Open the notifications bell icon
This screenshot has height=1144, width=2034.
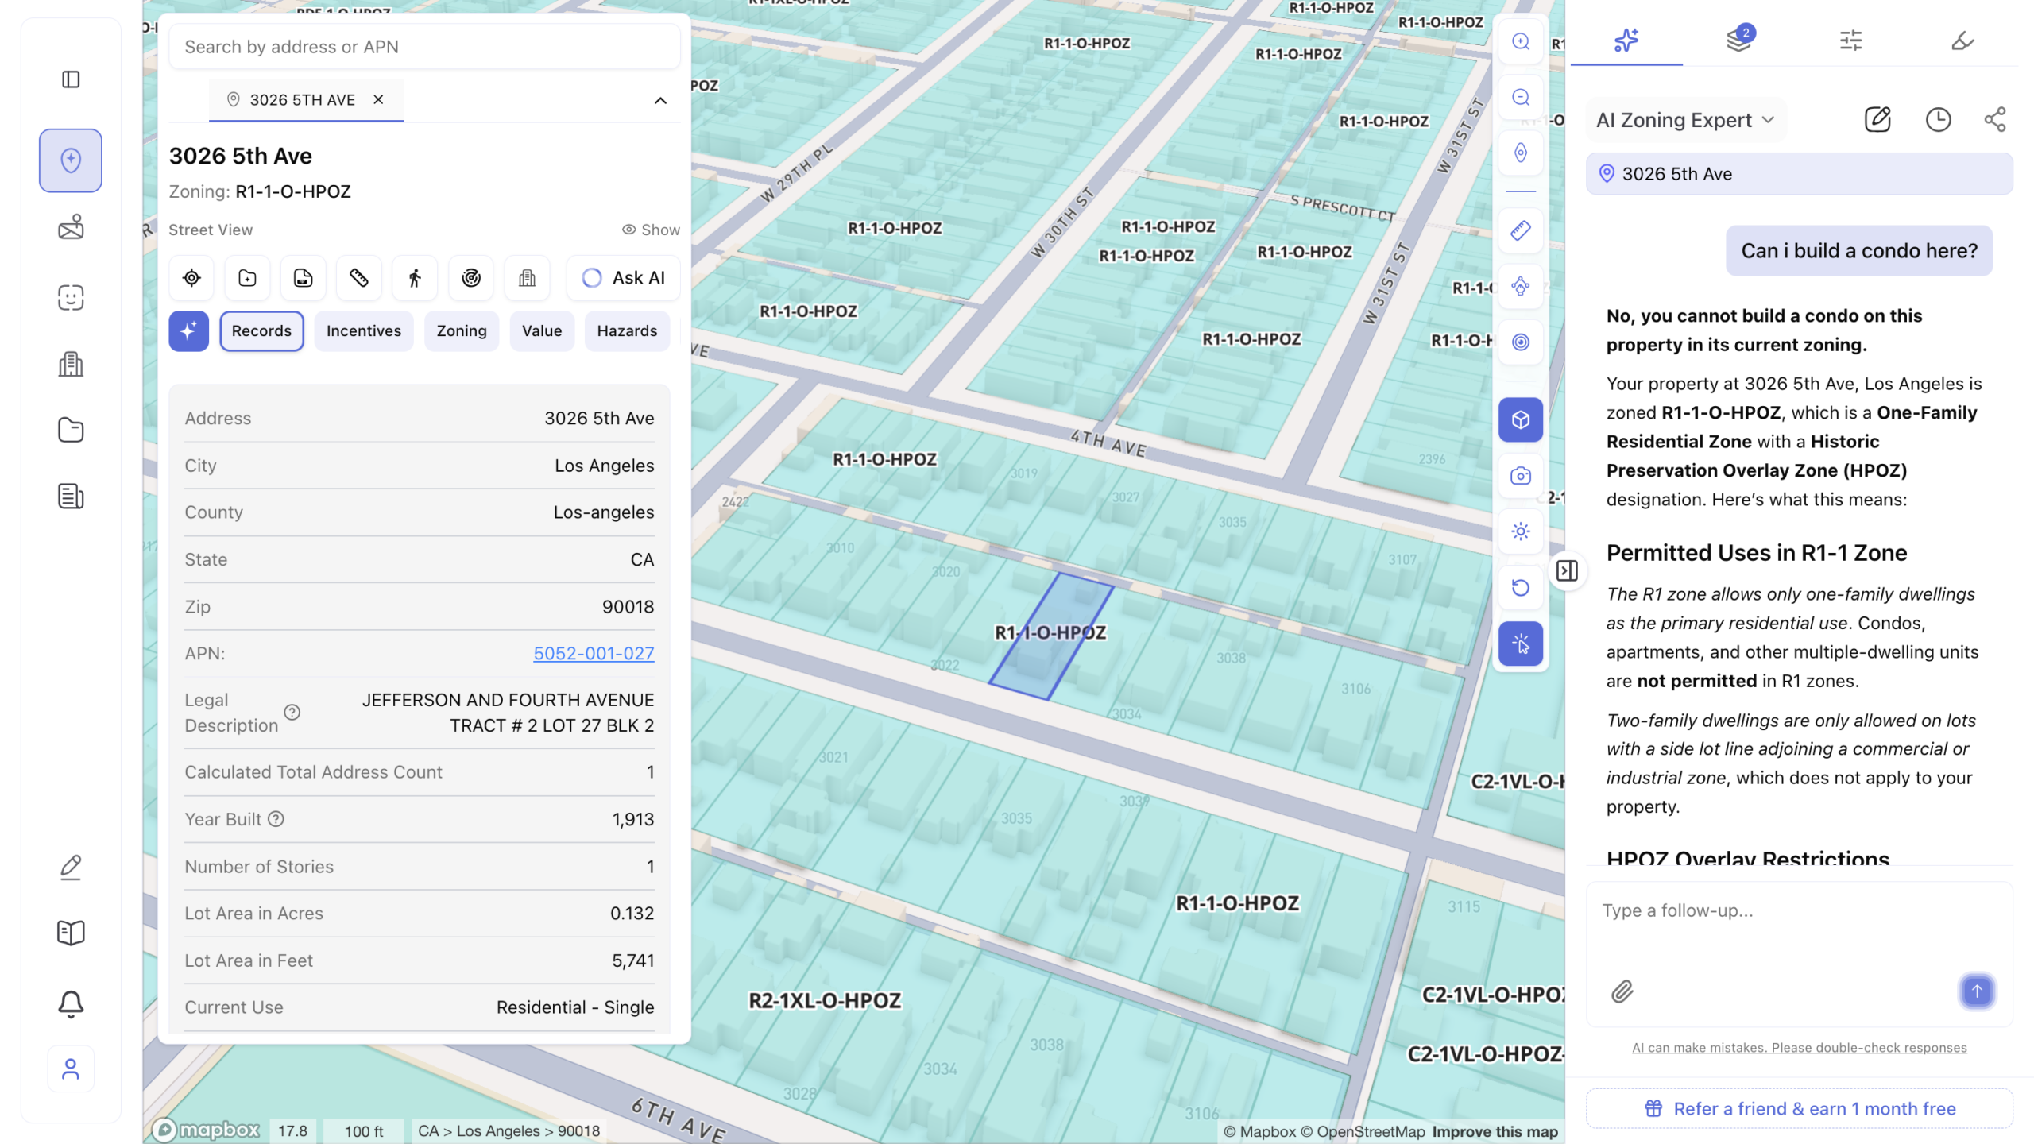click(71, 1004)
